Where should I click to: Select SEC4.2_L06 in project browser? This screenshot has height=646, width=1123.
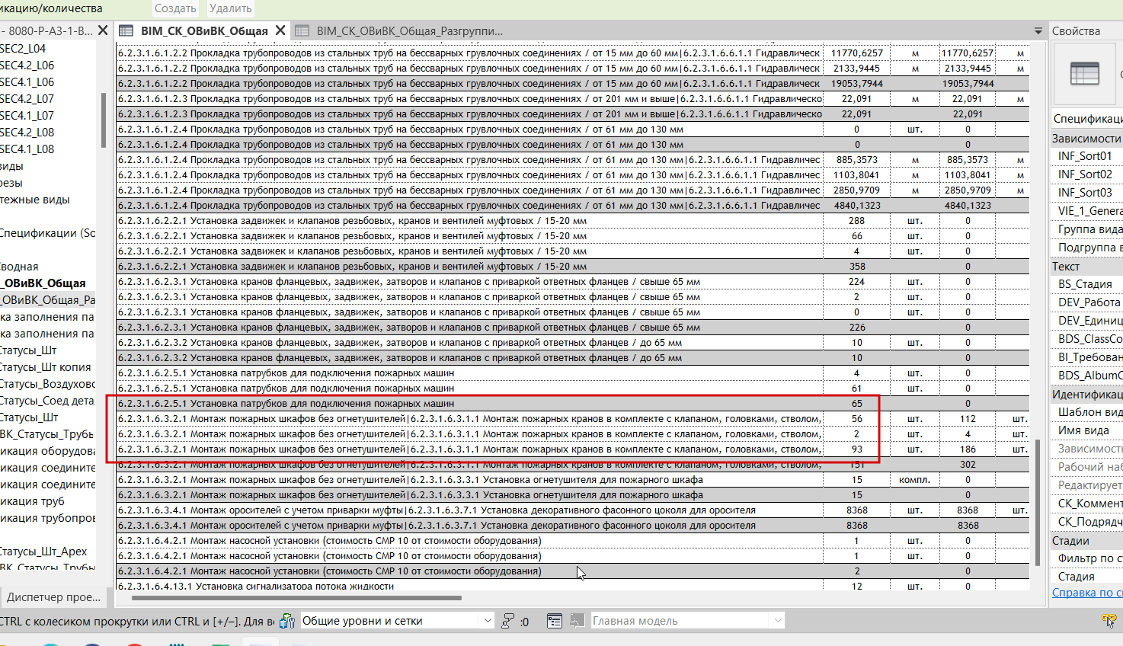(x=27, y=65)
